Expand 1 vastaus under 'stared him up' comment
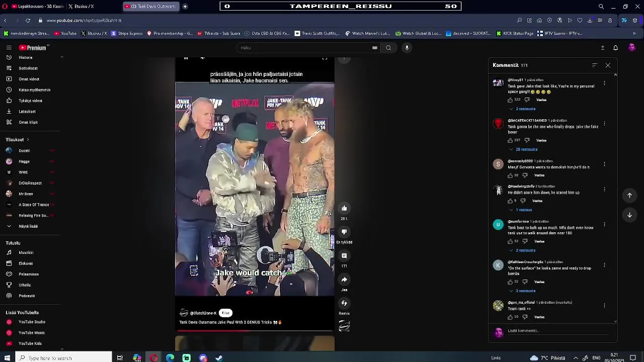Screen dimensions: 644x362 (521, 210)
